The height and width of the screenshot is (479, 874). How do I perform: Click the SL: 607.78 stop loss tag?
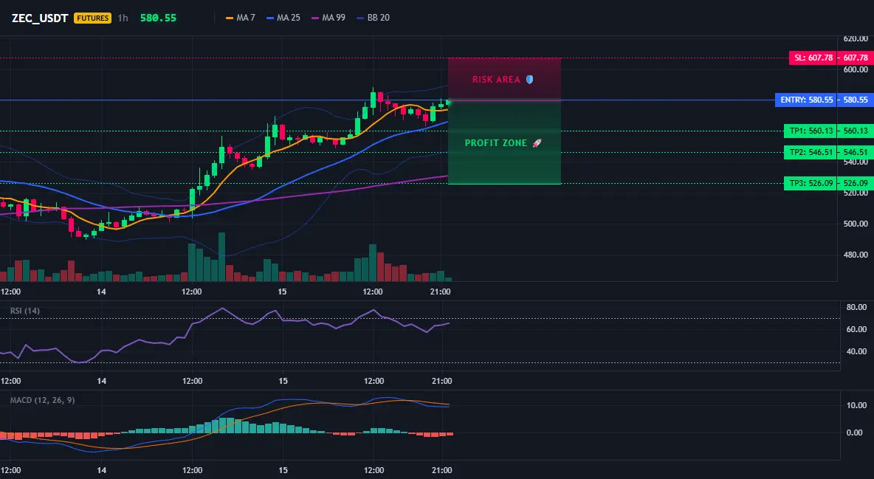click(813, 58)
